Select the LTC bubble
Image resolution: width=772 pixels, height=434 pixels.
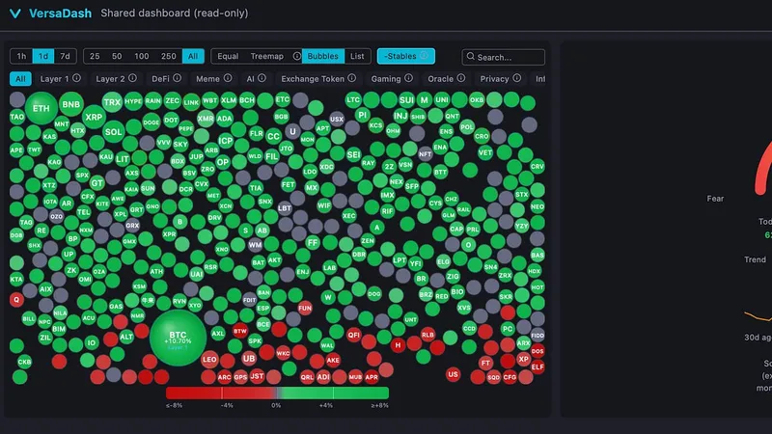(x=353, y=100)
